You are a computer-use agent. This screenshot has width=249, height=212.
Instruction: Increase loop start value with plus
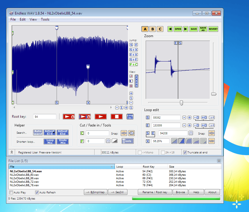(x=190, y=117)
